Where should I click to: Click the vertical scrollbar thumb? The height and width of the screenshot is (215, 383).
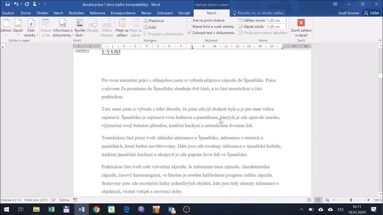380,76
